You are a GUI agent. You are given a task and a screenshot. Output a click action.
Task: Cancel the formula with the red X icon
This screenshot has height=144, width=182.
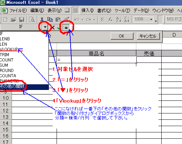[53, 28]
